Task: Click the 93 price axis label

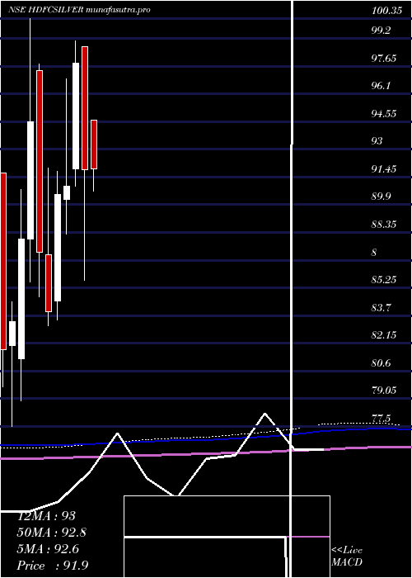Action: click(377, 141)
